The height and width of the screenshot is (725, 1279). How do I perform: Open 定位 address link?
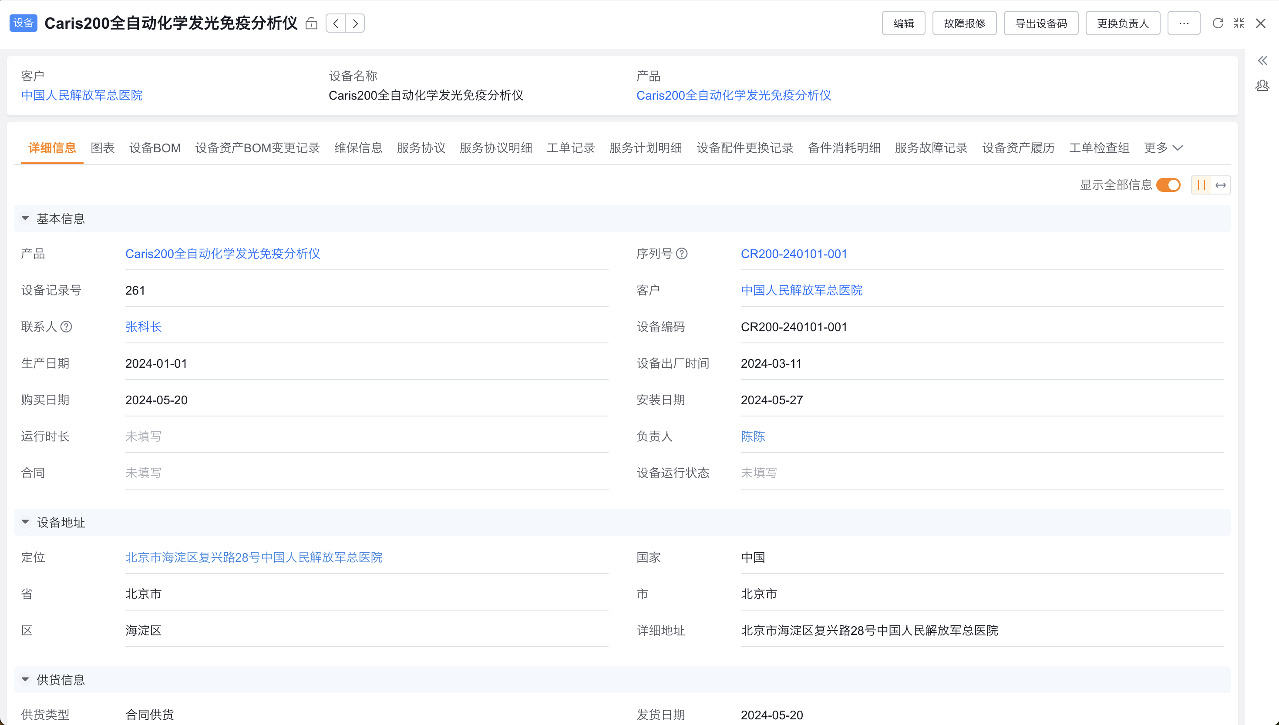(x=254, y=557)
